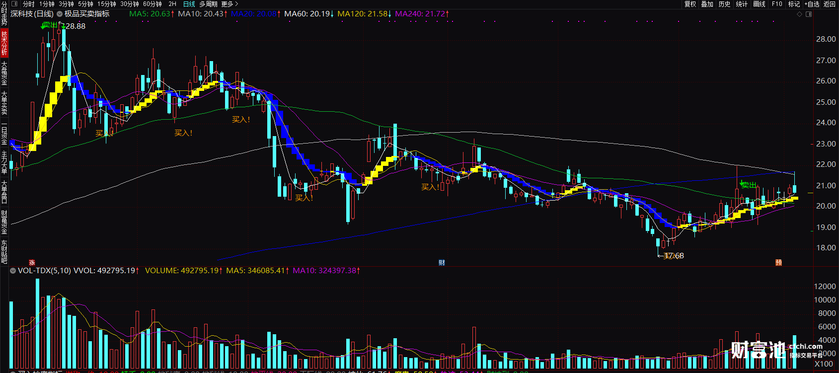Screen dimensions: 839x373
Task: Open the 技术分析 sidebar tab
Action: 4,43
